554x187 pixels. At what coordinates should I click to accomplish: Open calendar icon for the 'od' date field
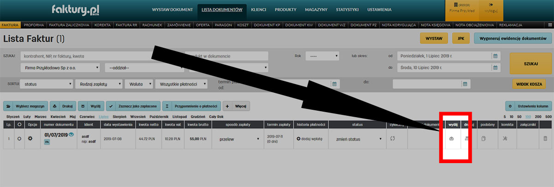pyautogui.click(x=495, y=56)
